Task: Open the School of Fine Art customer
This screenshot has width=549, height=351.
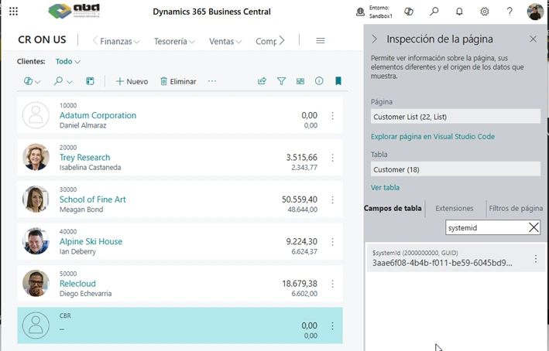Action: pos(92,199)
